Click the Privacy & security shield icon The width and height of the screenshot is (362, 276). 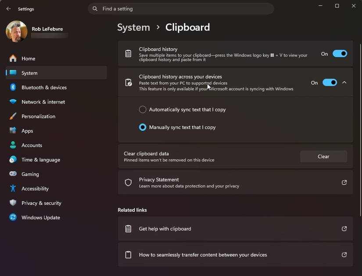[x=12, y=203]
